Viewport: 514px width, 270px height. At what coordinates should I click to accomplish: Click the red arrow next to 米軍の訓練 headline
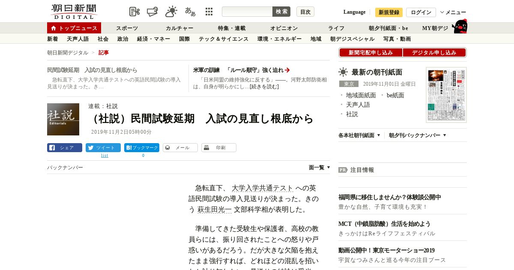pos(287,70)
